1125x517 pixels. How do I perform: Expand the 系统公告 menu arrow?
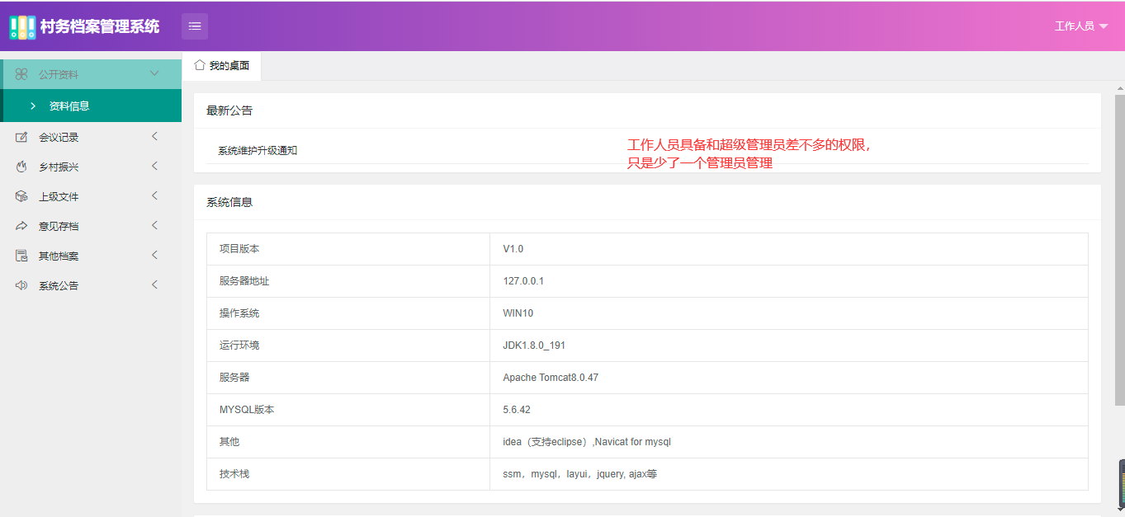pyautogui.click(x=154, y=284)
